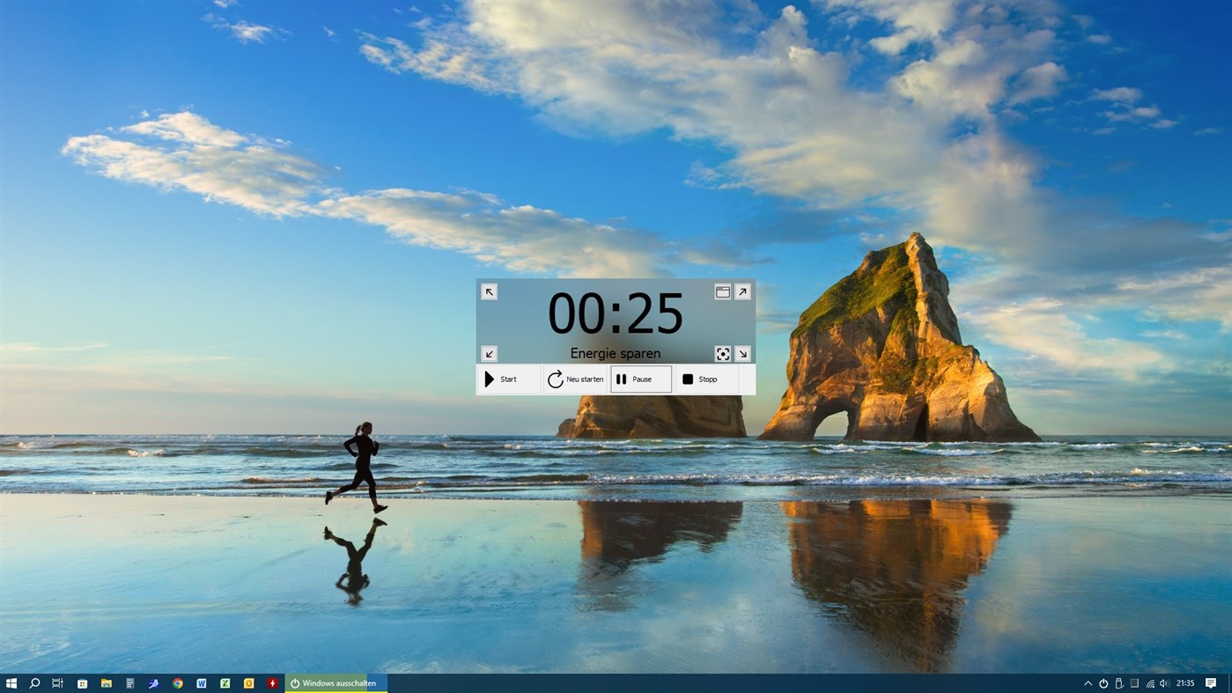Open the window mode icon in timer
The width and height of the screenshot is (1232, 693).
pos(722,291)
